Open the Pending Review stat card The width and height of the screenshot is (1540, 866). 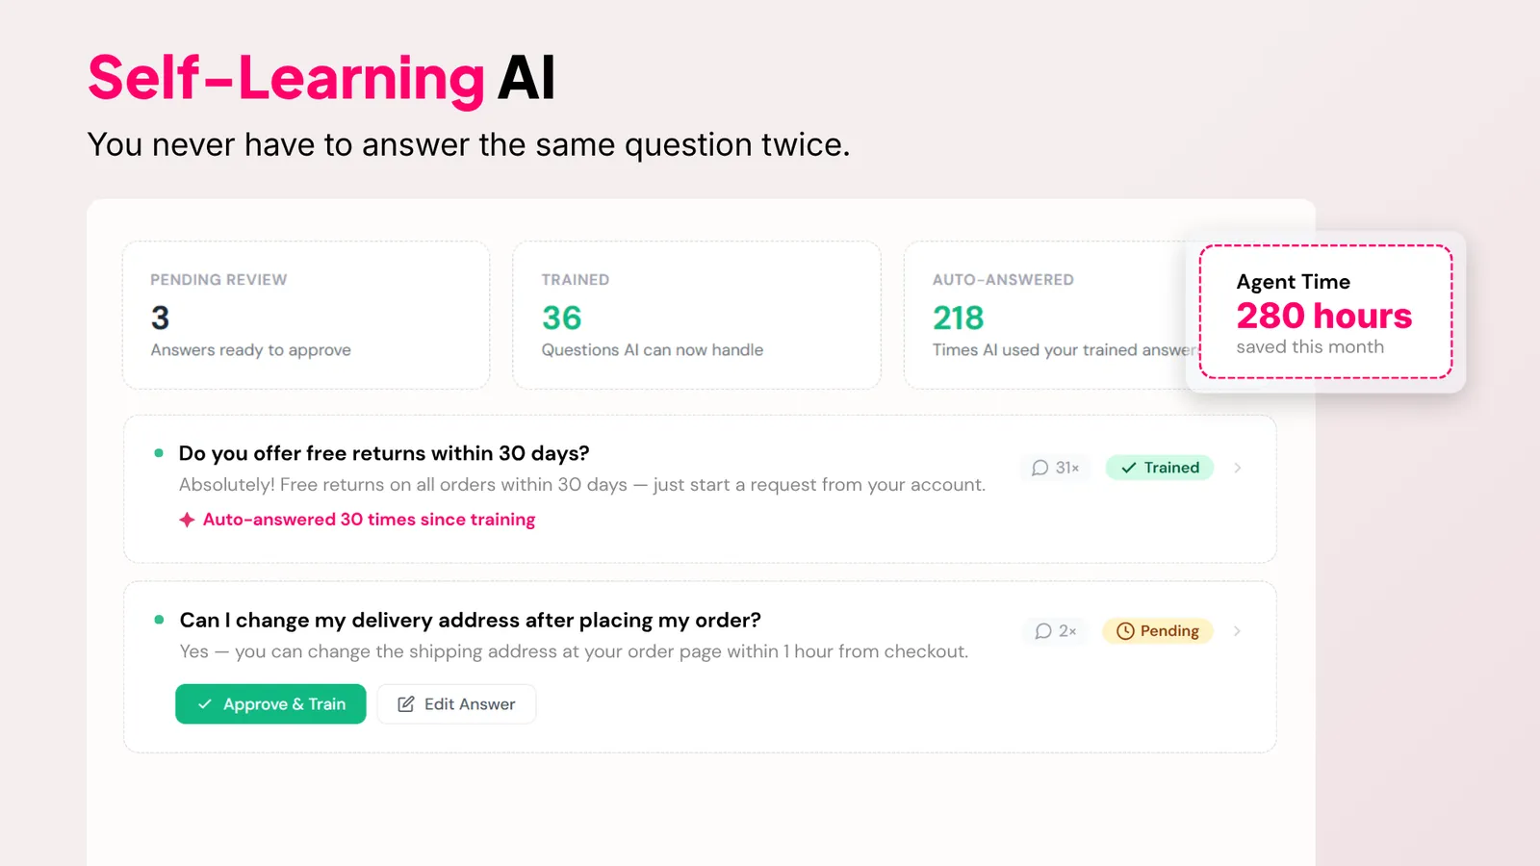[306, 316]
